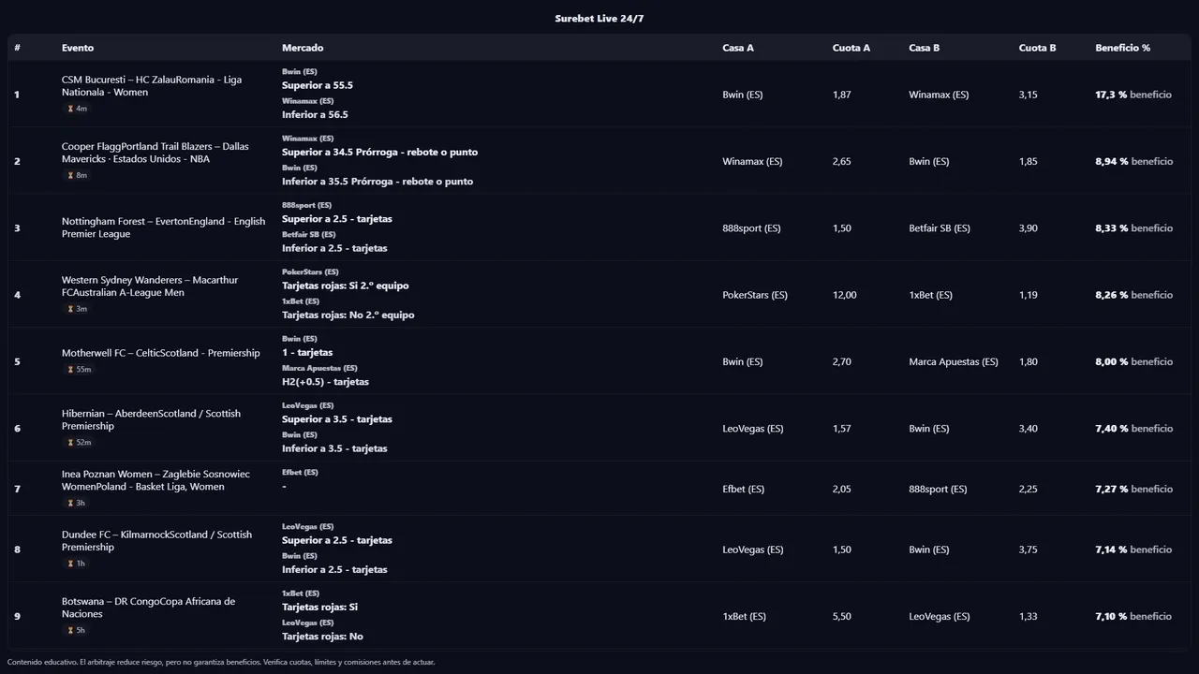Open the Motherwell FC – Celtic event
This screenshot has height=674, width=1199.
pos(160,353)
